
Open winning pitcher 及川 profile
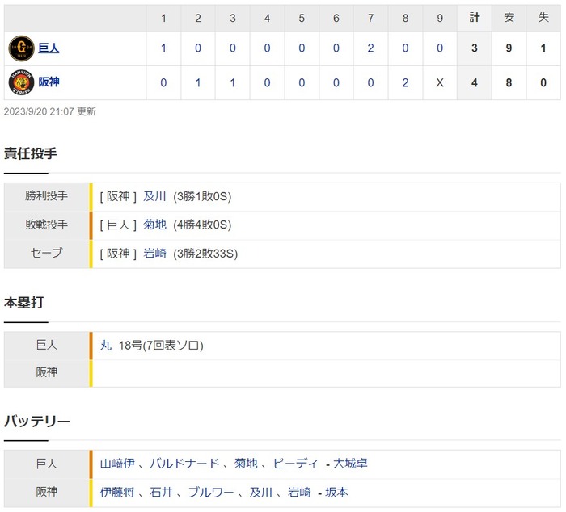pyautogui.click(x=154, y=195)
